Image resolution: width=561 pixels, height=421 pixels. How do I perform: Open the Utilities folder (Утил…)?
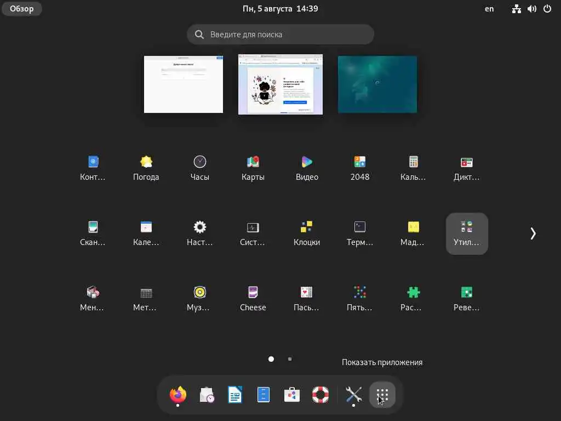click(467, 234)
